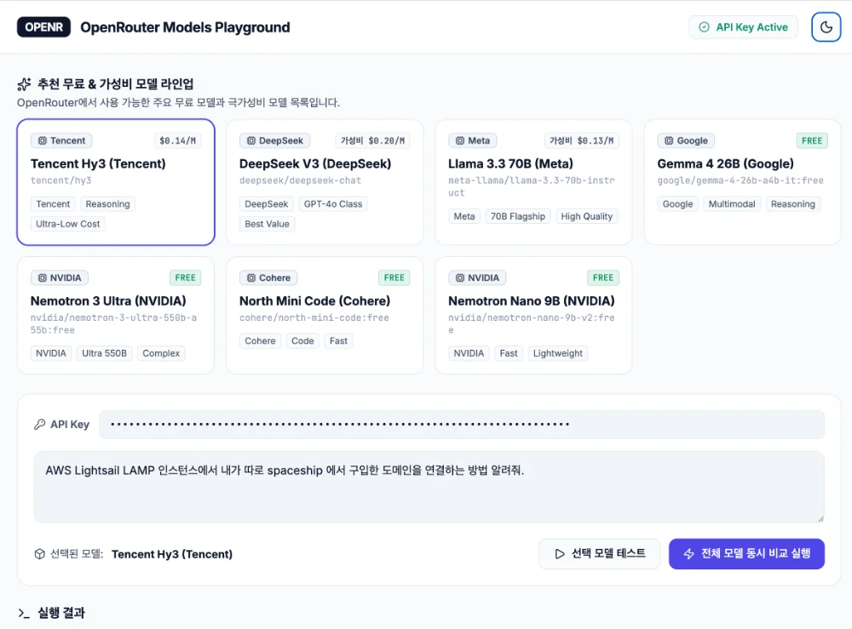The width and height of the screenshot is (852, 629).
Task: Select the DeepSeek V3 (DeepSeek) model card
Action: click(325, 182)
